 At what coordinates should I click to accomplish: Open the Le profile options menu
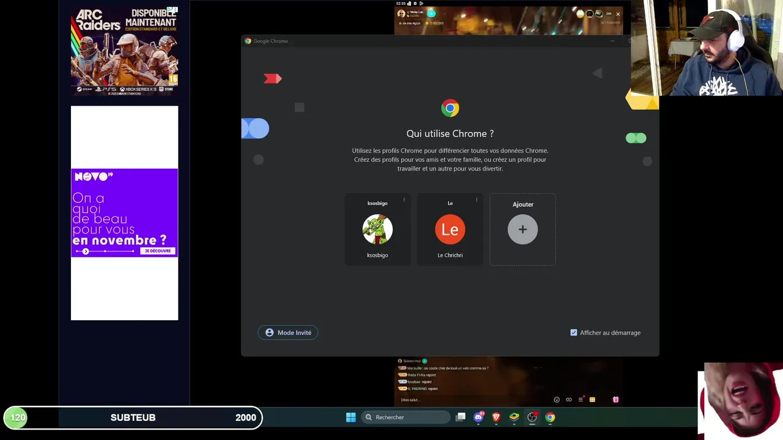click(477, 200)
